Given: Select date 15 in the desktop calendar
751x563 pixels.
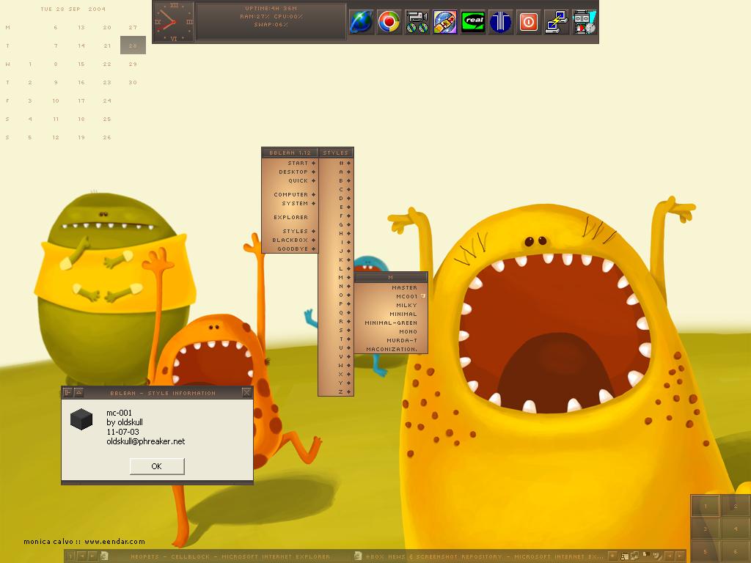Looking at the screenshot, I should coord(81,65).
